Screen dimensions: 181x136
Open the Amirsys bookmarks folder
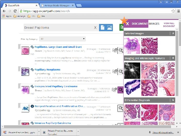click(x=19, y=16)
